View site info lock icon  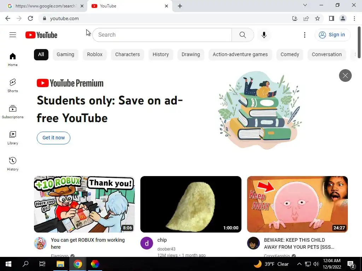point(45,18)
